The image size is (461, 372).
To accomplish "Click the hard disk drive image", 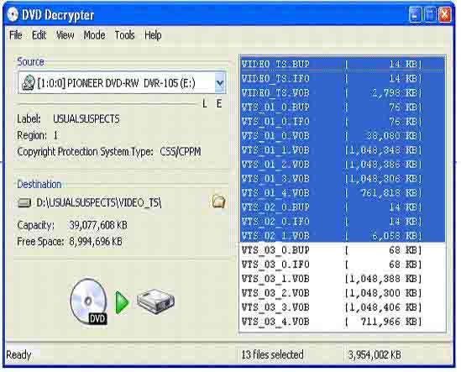I will tap(155, 302).
